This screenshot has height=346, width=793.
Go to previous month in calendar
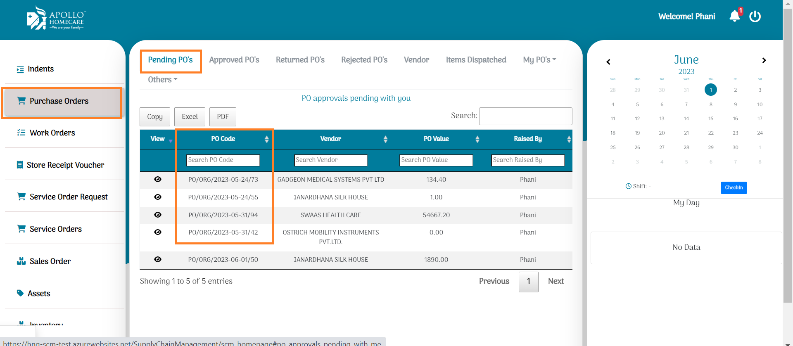click(608, 62)
